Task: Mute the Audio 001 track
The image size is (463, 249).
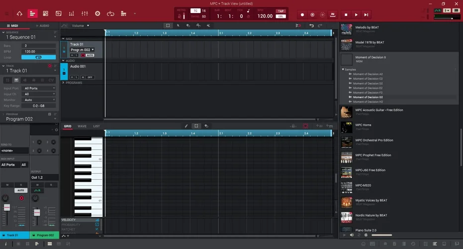Action: (x=72, y=77)
